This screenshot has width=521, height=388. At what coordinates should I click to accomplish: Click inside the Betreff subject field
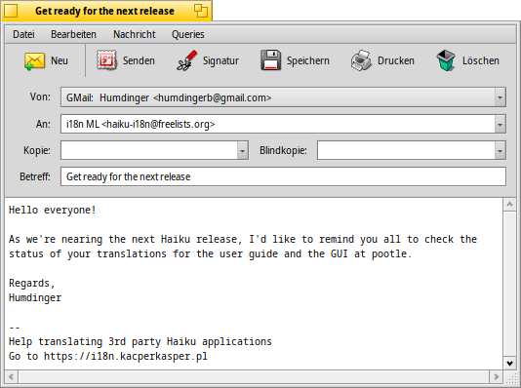tap(283, 176)
